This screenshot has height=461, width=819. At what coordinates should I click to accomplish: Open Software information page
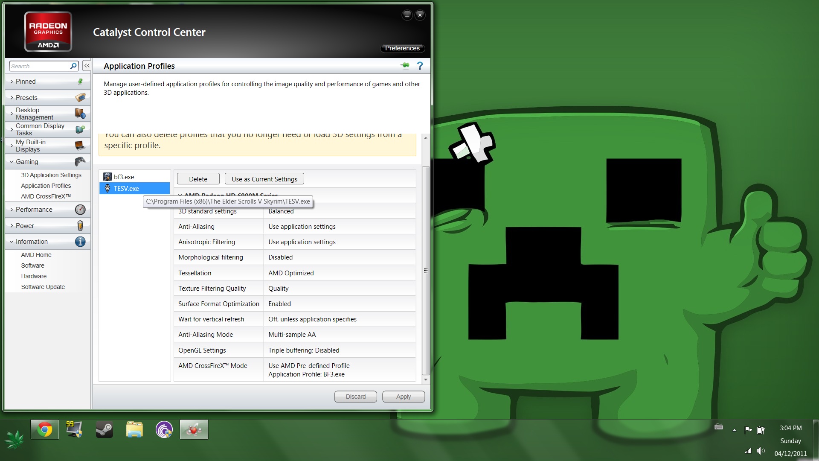pyautogui.click(x=33, y=266)
